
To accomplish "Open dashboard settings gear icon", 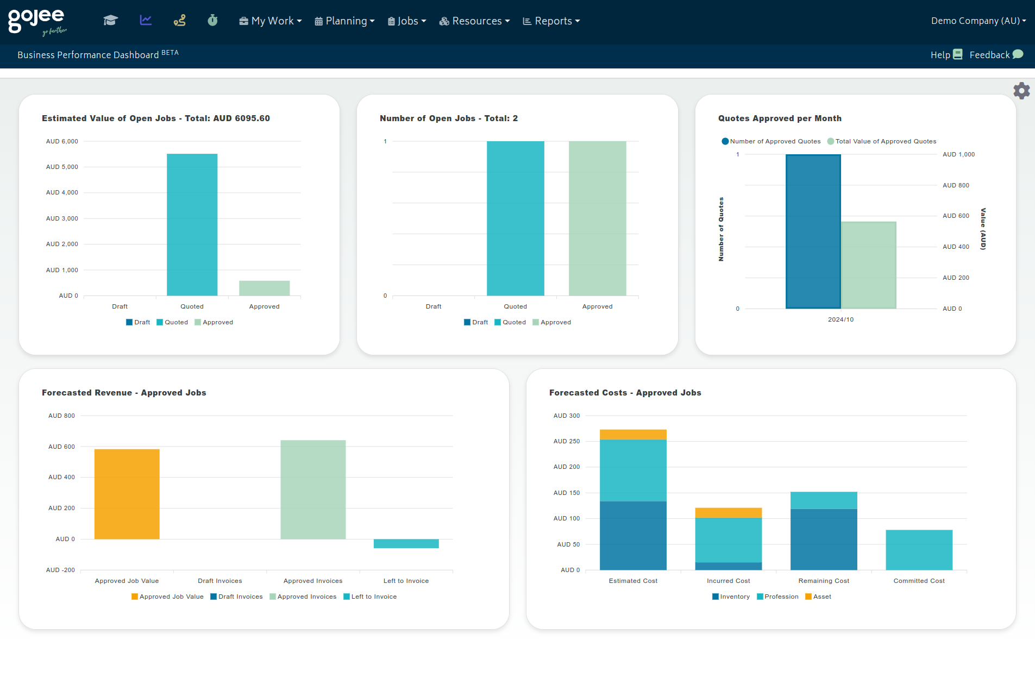I will click(1021, 90).
